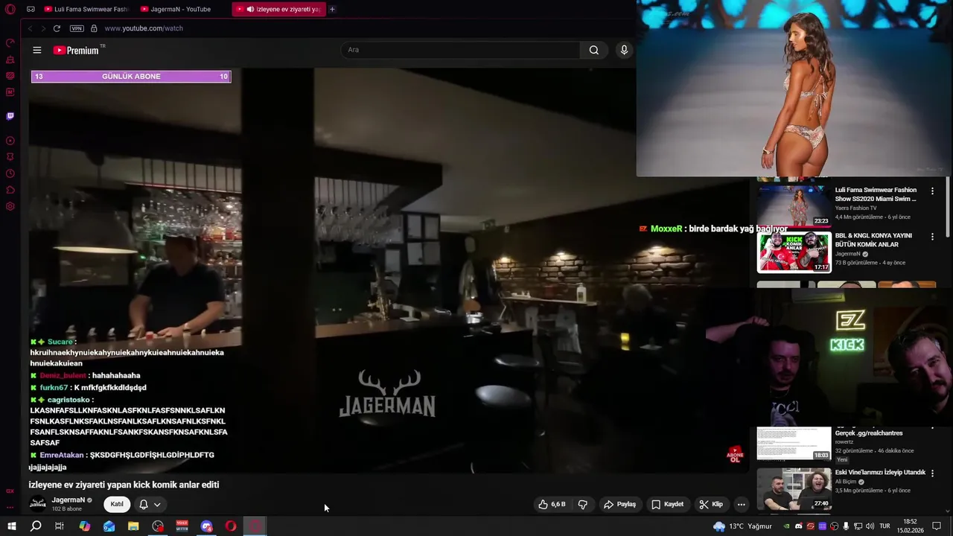Toggle the VPN badge in address bar
This screenshot has height=536, width=953.
click(77, 28)
